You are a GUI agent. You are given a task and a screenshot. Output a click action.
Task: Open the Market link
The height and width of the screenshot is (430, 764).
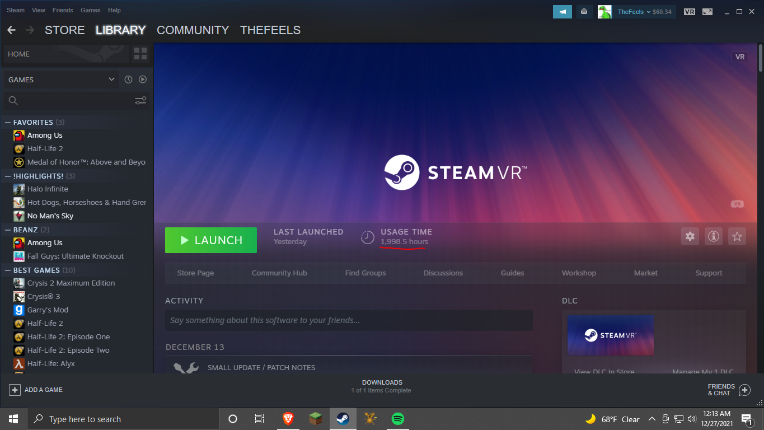[646, 273]
